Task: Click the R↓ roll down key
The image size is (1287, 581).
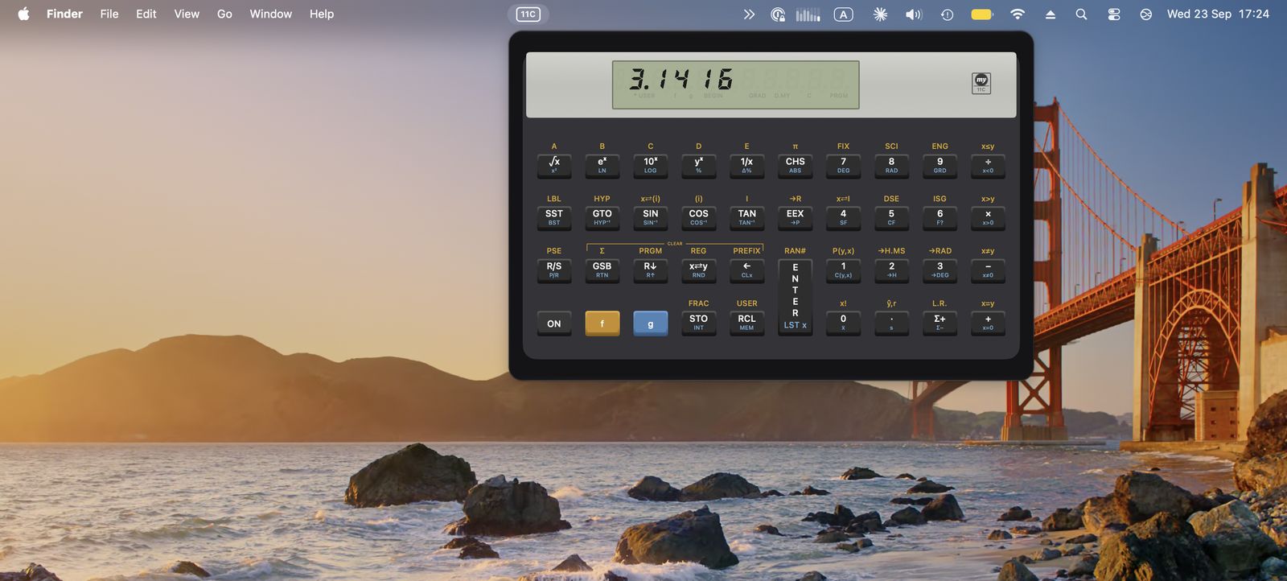Action: tap(651, 270)
